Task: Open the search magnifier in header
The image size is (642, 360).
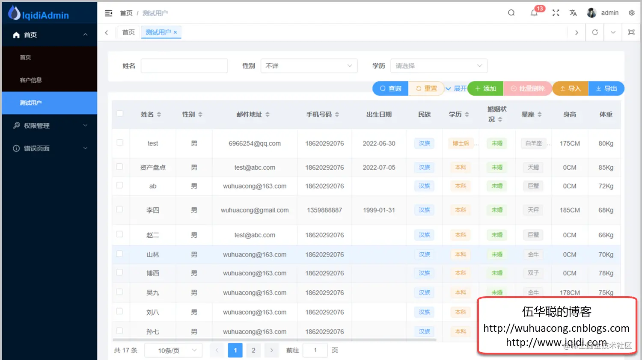Action: point(511,13)
